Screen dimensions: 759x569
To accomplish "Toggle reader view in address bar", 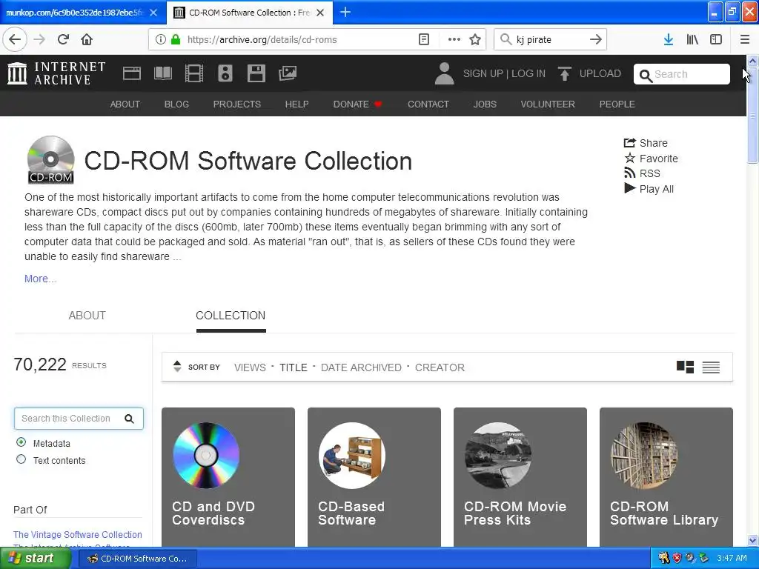I will tap(423, 40).
